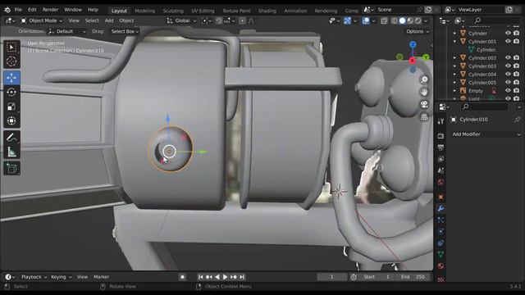Open the Orientation Default dropdown

(x=67, y=31)
